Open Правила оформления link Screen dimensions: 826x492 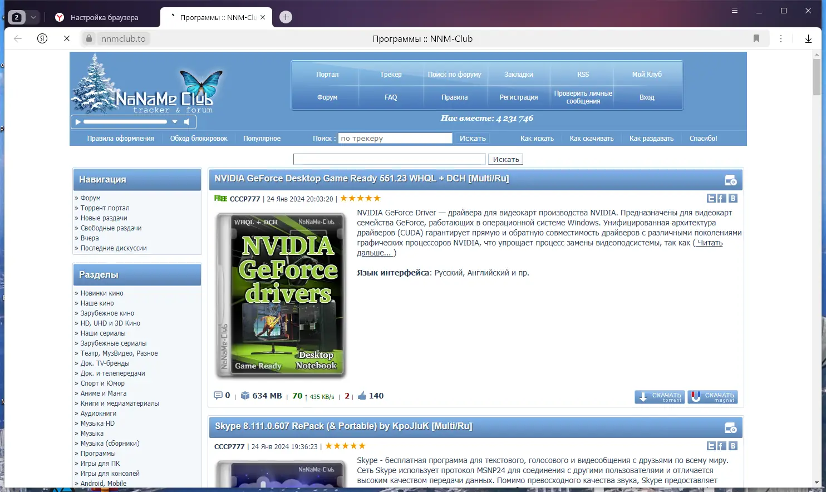(x=120, y=139)
